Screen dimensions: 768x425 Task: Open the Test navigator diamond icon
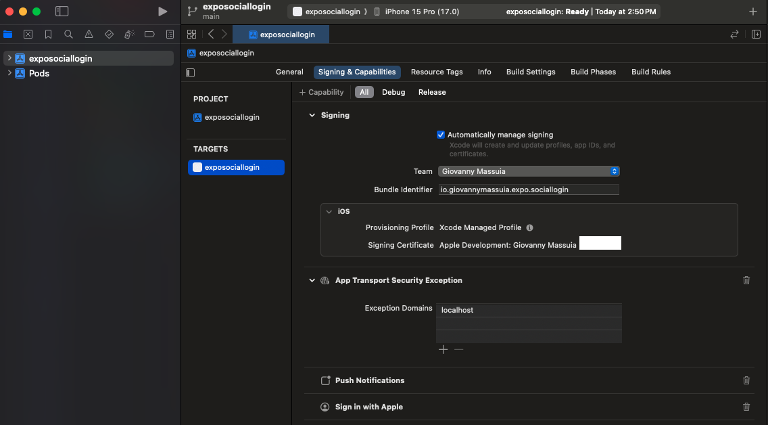(x=110, y=35)
